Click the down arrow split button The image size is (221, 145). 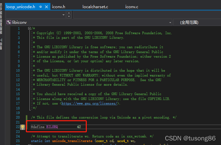69,17
